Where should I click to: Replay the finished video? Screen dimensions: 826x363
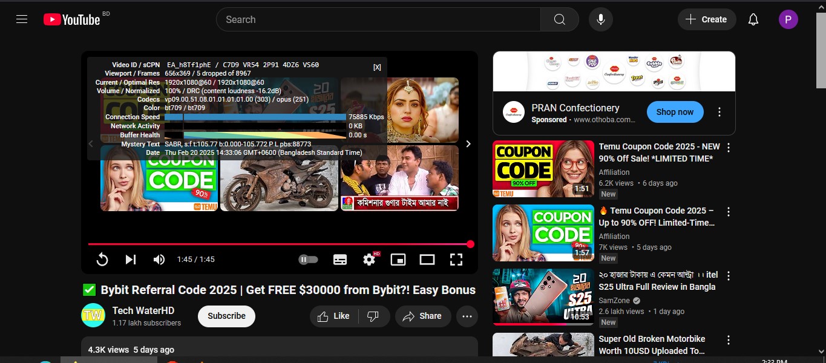[x=102, y=260]
